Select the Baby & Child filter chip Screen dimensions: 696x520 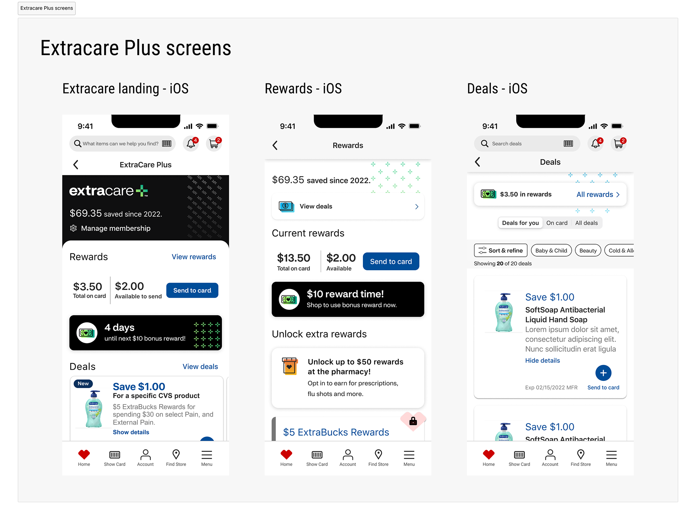tap(551, 250)
